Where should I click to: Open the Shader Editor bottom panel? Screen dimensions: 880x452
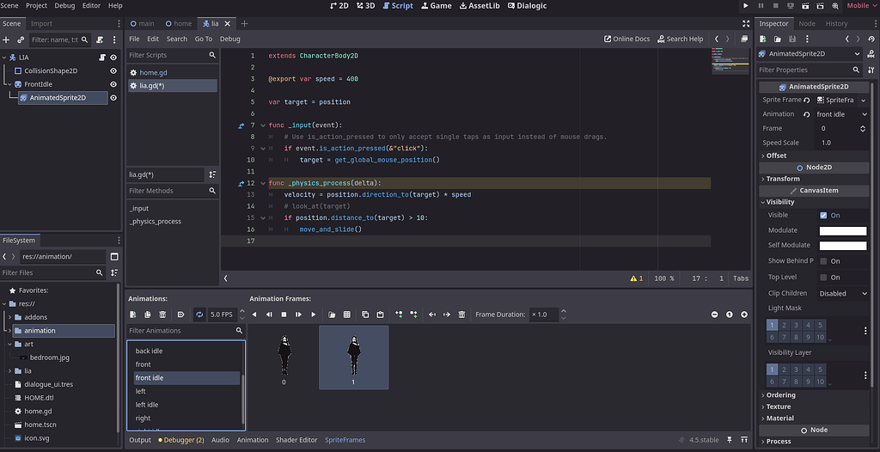coord(296,440)
